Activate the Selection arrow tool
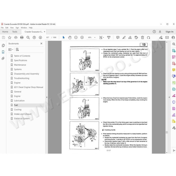 pyautogui.click(x=64, y=37)
